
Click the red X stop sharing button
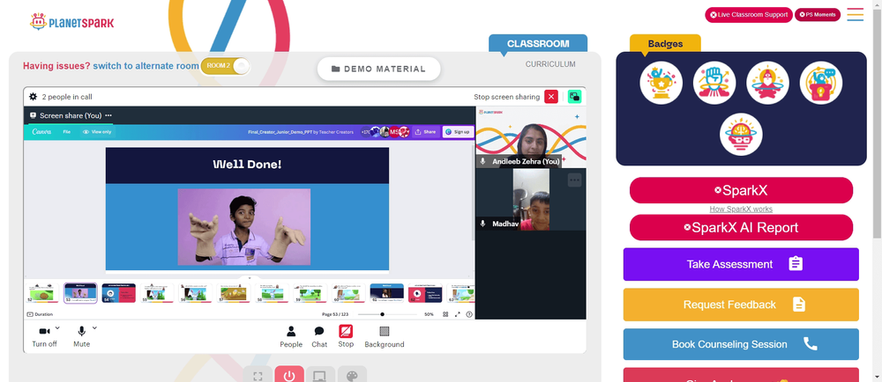click(551, 97)
